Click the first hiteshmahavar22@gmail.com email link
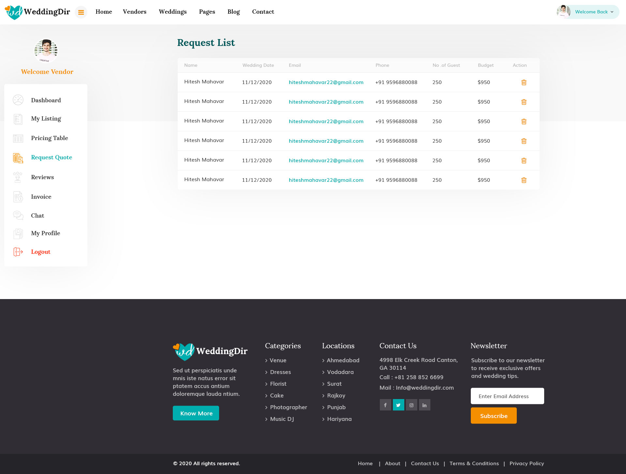This screenshot has height=474, width=626. point(326,82)
